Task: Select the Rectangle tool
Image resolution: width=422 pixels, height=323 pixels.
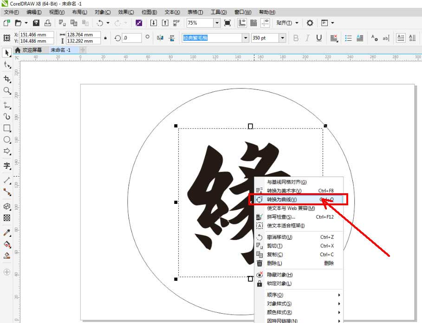Action: [7, 128]
